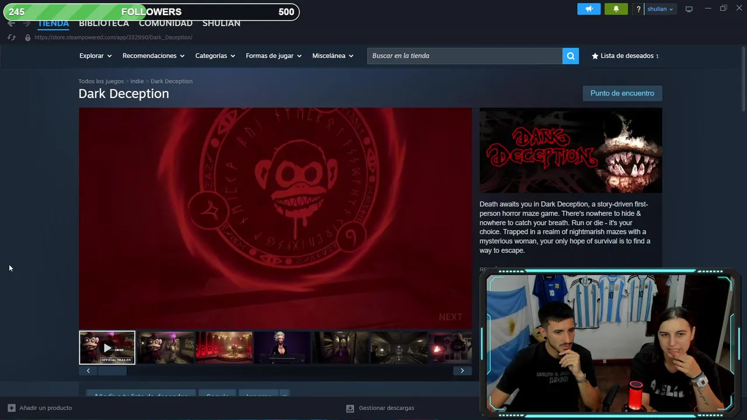Viewport: 747px width, 420px height.
Task: Click the store URL address bar
Action: pyautogui.click(x=113, y=37)
